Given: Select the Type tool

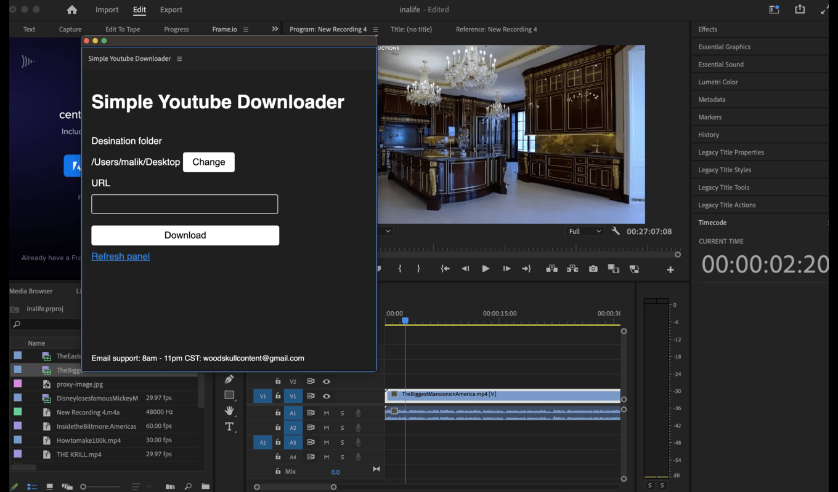Looking at the screenshot, I should tap(229, 427).
